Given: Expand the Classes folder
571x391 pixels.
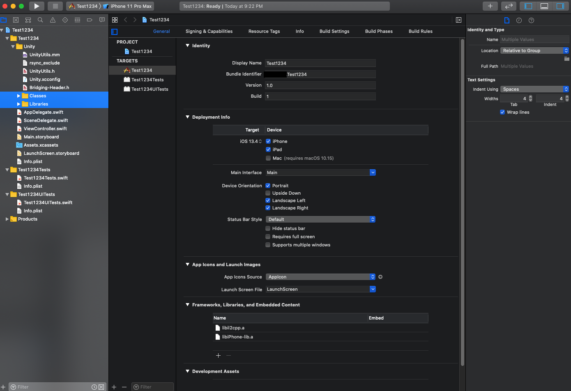Looking at the screenshot, I should [x=18, y=96].
